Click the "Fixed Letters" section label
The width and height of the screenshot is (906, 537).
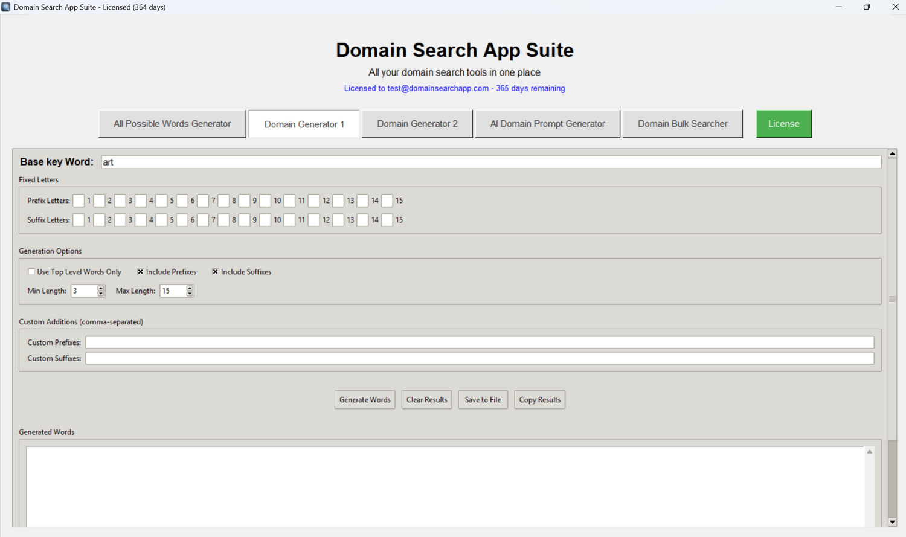tap(39, 180)
